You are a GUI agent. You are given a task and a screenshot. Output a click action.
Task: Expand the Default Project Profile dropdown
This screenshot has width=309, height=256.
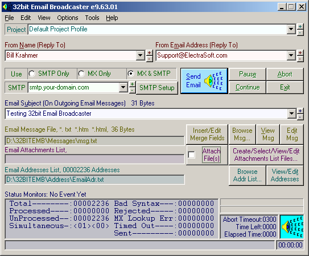[291, 30]
